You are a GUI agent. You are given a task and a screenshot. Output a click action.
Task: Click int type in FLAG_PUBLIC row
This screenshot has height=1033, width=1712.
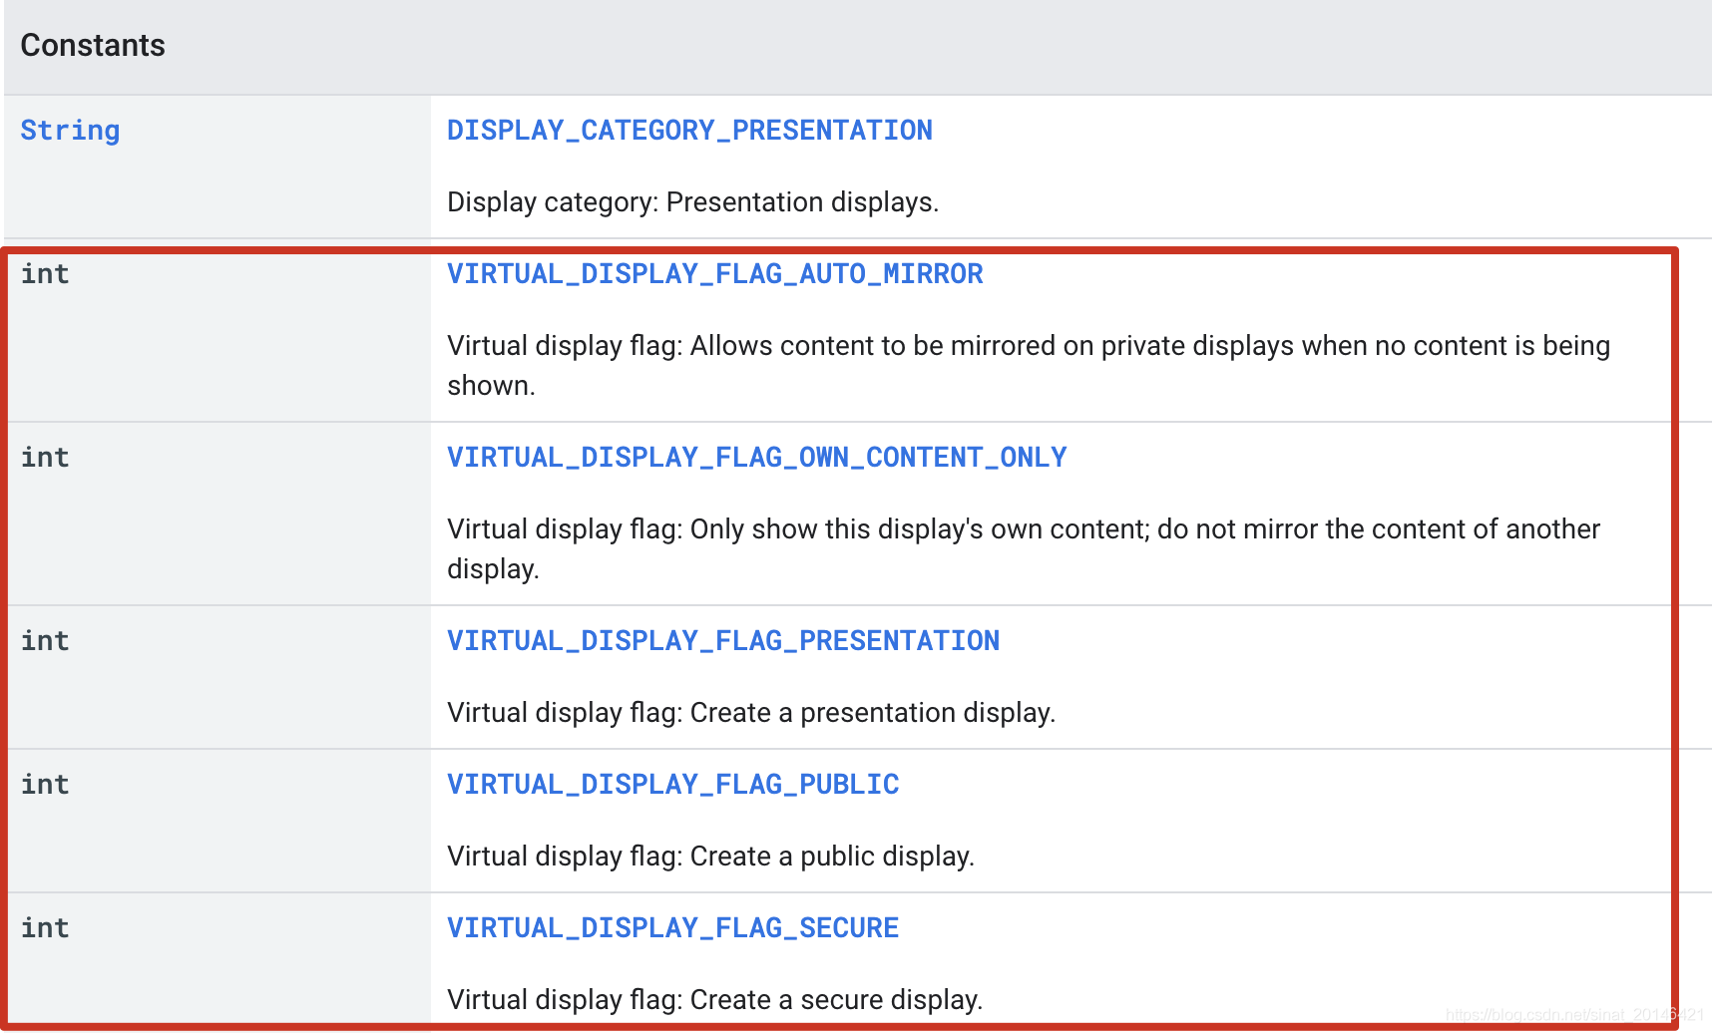click(45, 785)
